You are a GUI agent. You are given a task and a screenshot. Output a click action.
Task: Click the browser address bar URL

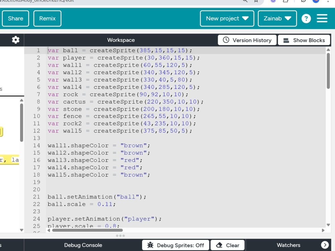tap(37, 1)
